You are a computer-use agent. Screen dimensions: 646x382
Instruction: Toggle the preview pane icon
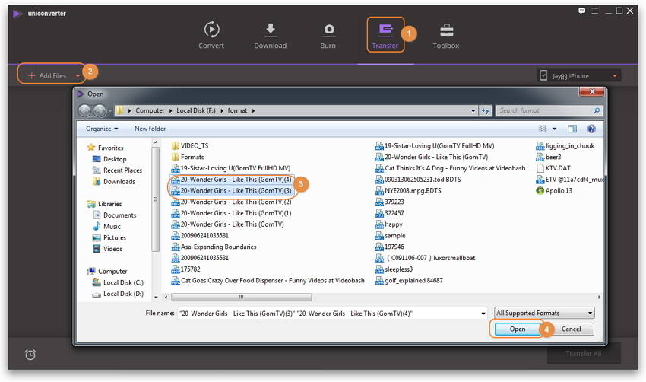tap(572, 129)
